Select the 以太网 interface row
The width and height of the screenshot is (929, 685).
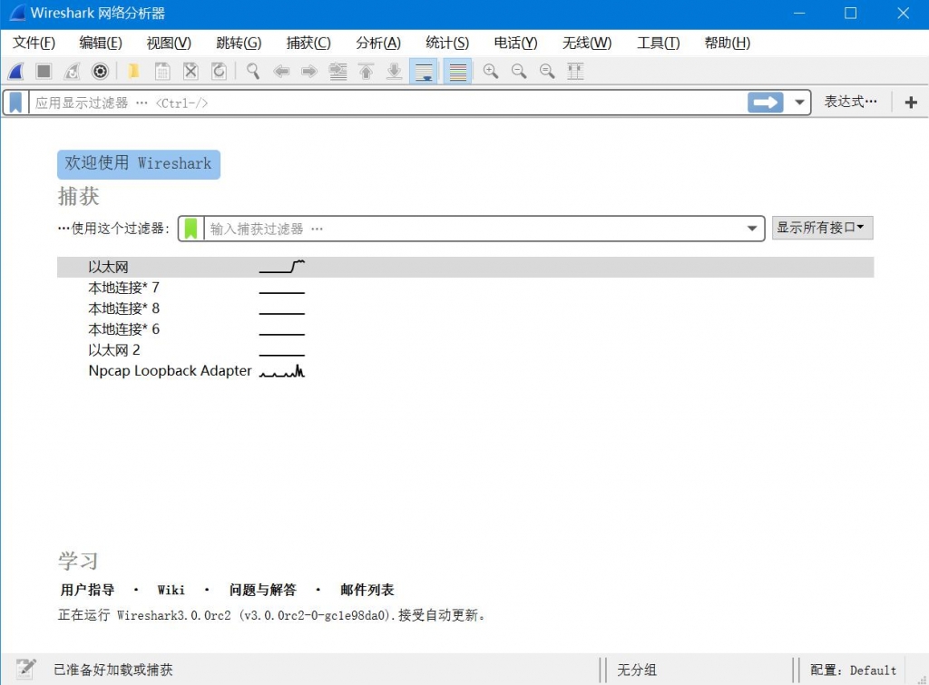click(x=465, y=267)
